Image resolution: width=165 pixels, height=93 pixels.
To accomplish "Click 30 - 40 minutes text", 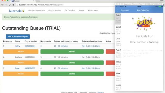I will (61, 57).
